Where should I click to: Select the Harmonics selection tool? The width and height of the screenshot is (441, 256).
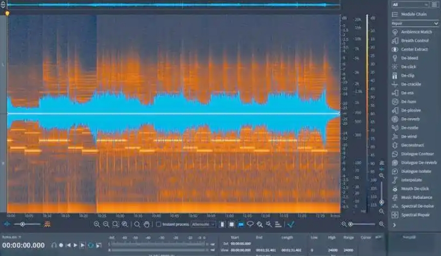click(278, 224)
